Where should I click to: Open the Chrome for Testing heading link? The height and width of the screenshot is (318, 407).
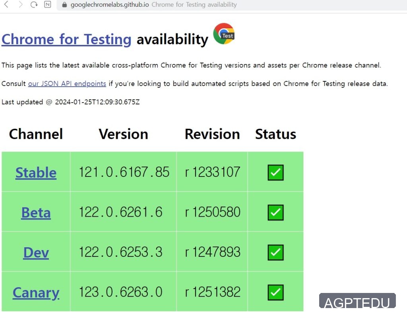(x=66, y=40)
